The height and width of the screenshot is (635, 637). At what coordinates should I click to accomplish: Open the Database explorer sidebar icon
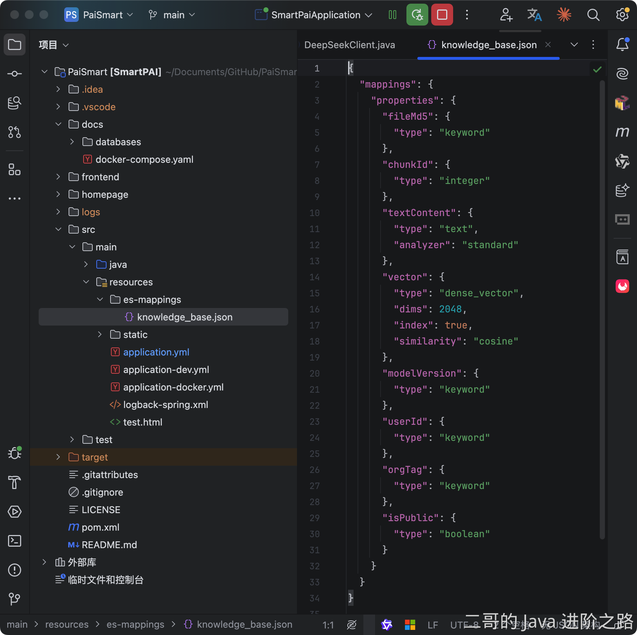[x=15, y=103]
